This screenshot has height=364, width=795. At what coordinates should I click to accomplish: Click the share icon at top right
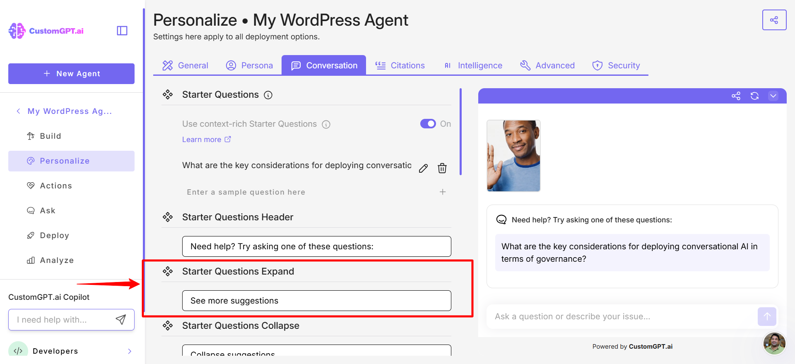[x=774, y=20]
